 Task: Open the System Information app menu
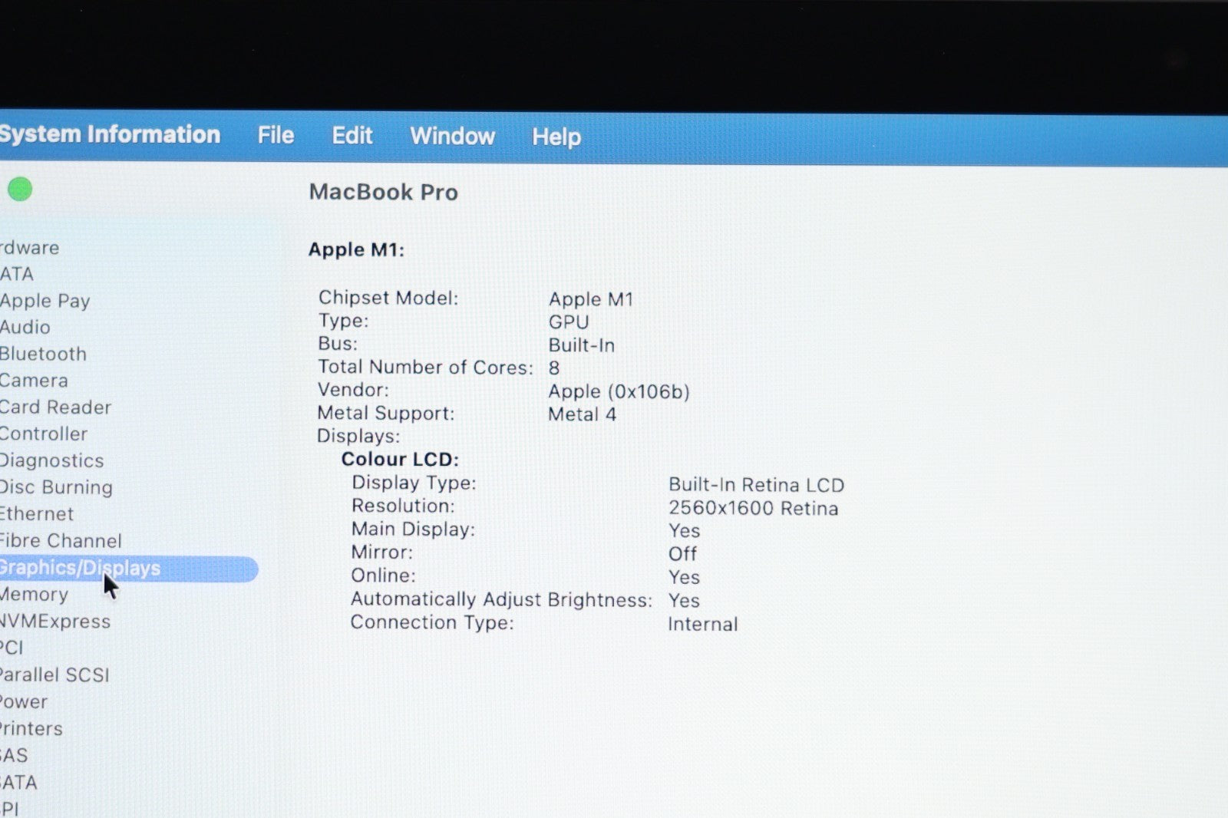coord(110,134)
